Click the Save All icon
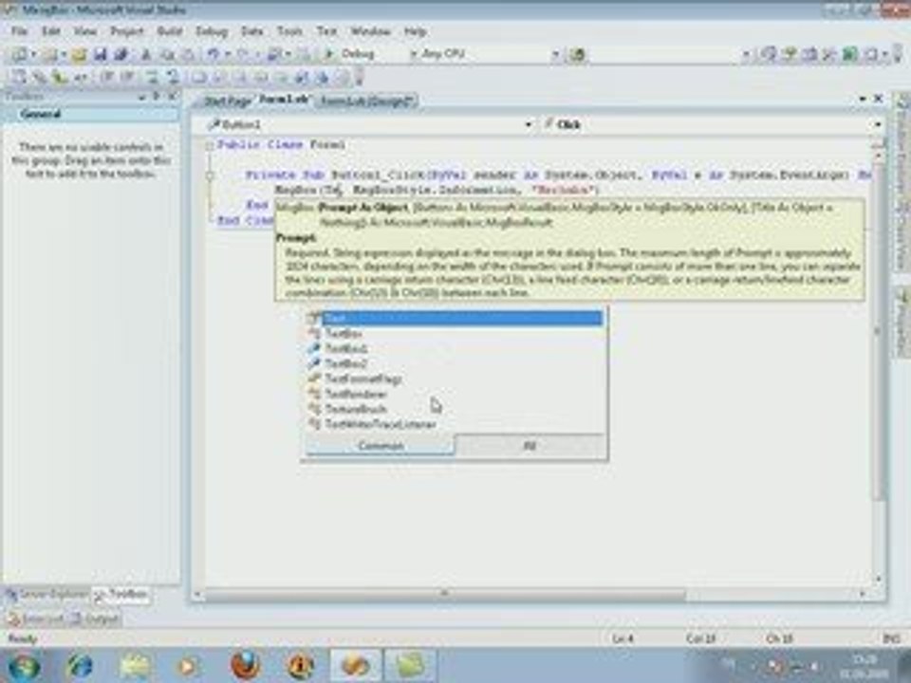Screen dimensions: 911x683 [x=121, y=55]
